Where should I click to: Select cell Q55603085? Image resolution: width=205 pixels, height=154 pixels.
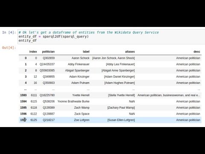tap(47, 71)
